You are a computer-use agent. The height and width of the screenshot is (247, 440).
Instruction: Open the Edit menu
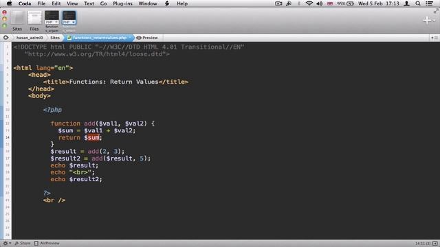click(56, 3)
